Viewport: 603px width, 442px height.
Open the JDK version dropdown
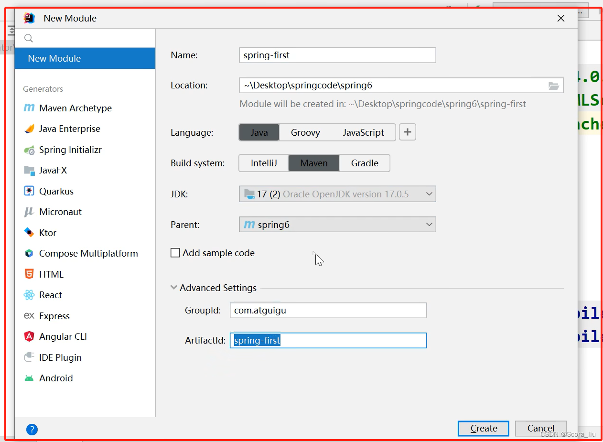point(337,194)
